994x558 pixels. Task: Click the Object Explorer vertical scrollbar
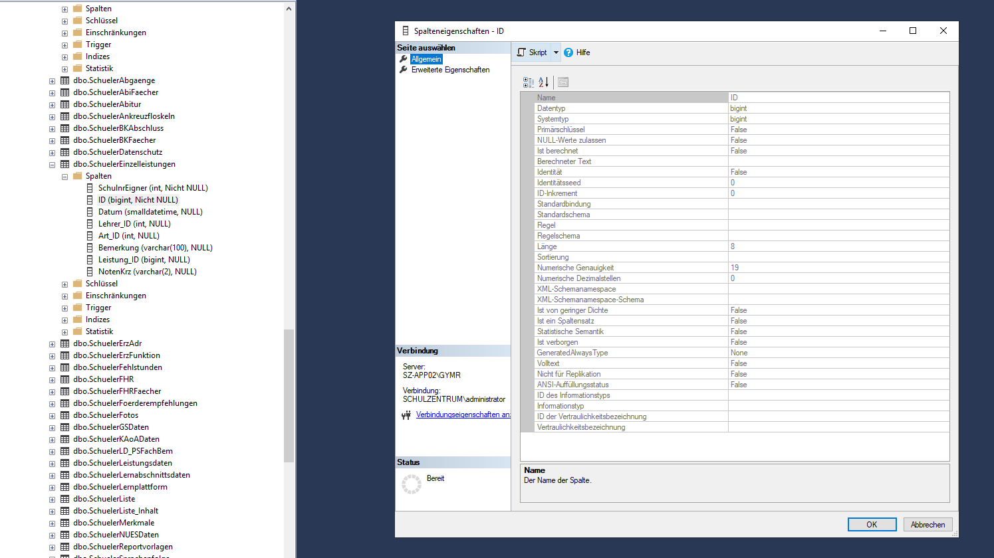coord(289,199)
